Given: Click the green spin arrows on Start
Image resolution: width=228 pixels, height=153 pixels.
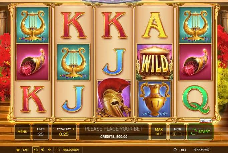Looking at the screenshot, I should click(x=193, y=132).
